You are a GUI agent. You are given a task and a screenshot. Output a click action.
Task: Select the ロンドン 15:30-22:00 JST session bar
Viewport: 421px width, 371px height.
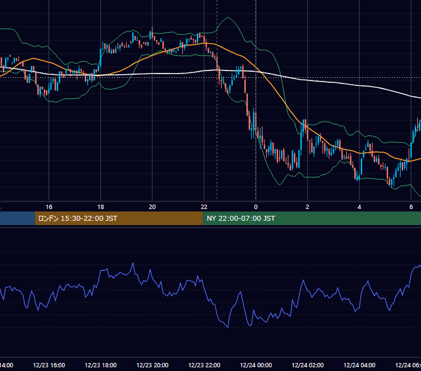(119, 218)
